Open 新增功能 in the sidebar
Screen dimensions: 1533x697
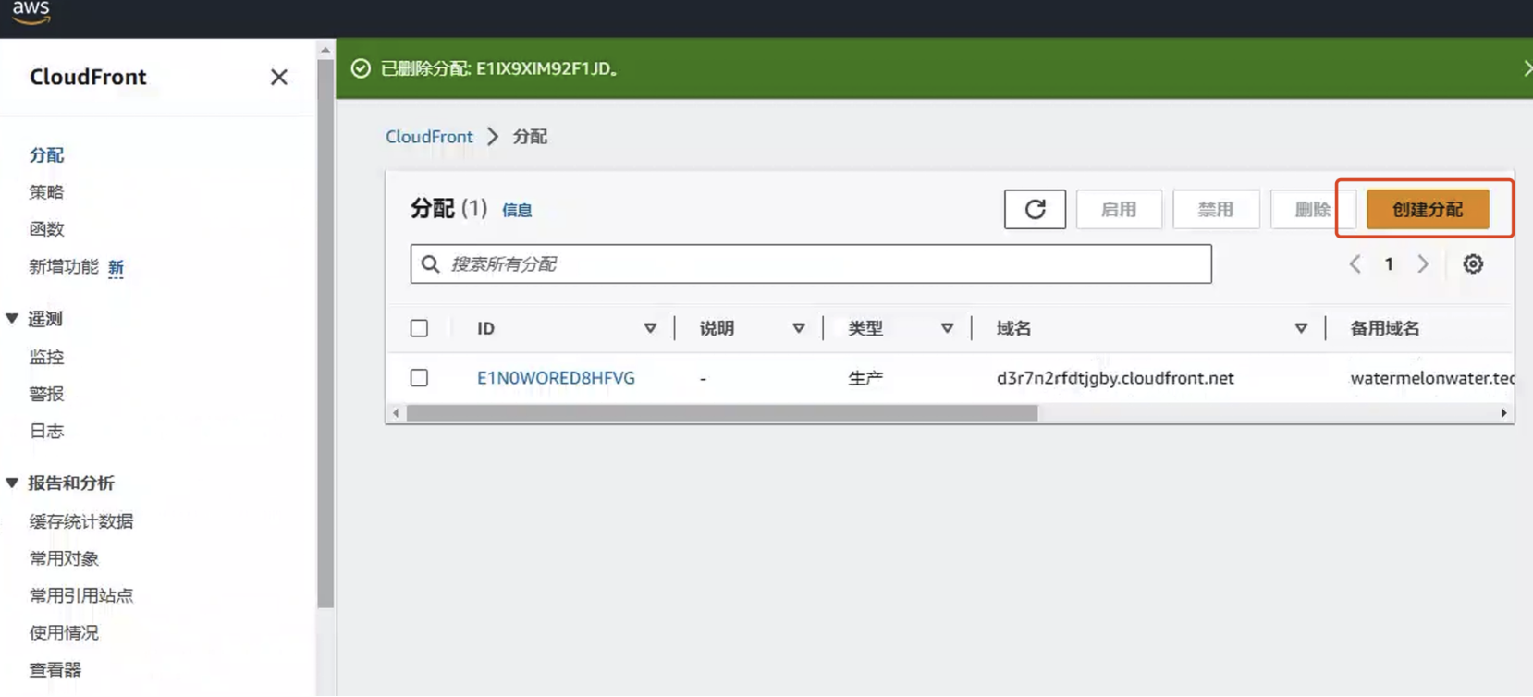click(x=63, y=267)
